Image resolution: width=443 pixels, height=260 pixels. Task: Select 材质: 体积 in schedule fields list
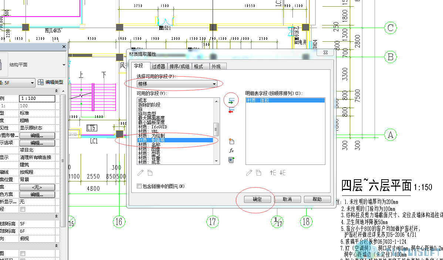click(285, 100)
